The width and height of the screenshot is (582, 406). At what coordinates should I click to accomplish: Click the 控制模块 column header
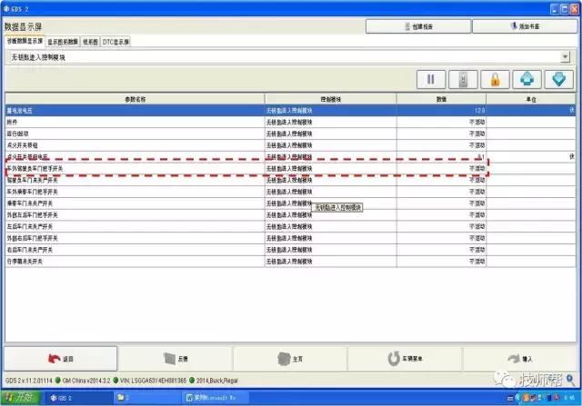[x=330, y=99]
